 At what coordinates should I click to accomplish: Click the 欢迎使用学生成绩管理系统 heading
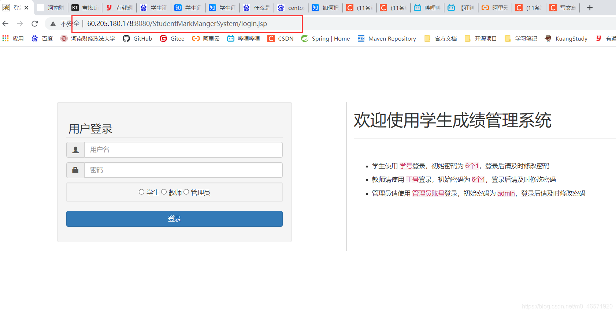453,120
